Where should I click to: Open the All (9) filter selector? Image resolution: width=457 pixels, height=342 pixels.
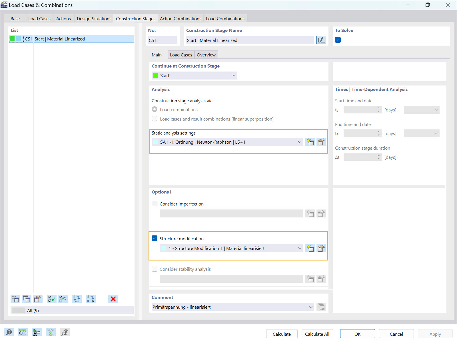[x=72, y=310]
